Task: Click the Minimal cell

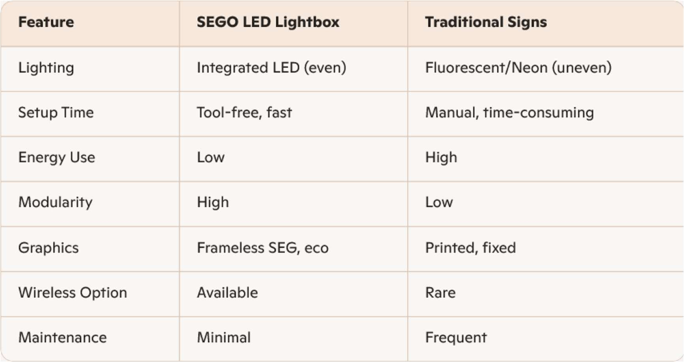Action: pyautogui.click(x=224, y=337)
